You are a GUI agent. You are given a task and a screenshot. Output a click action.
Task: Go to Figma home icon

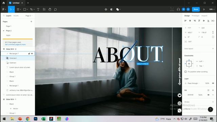4,3
